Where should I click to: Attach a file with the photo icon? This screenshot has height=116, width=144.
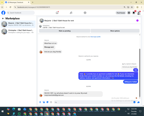pyautogui.click(x=44, y=102)
